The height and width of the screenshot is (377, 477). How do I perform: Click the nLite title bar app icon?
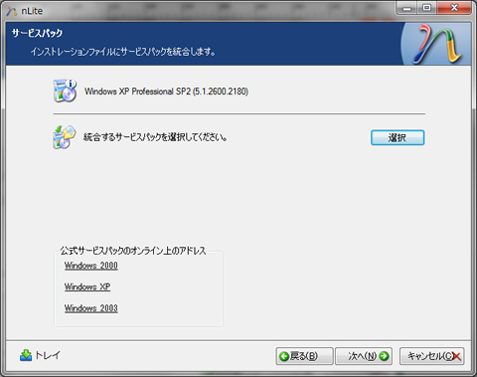tap(12, 11)
